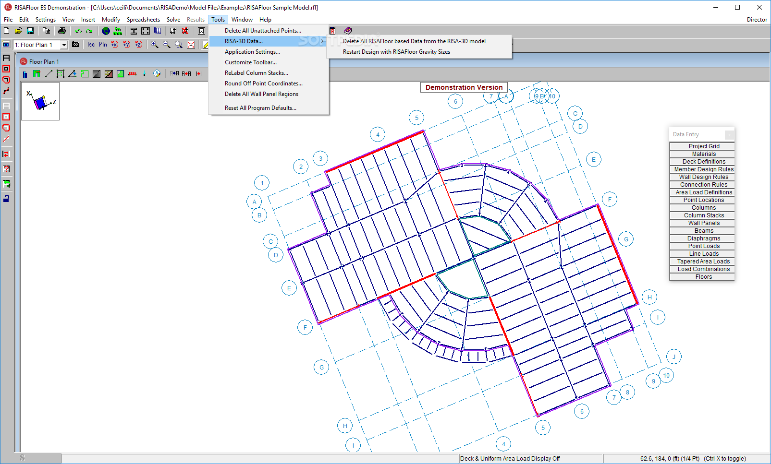Click Deck & Uniform Area Load Display status
The height and width of the screenshot is (464, 771).
[x=510, y=459]
